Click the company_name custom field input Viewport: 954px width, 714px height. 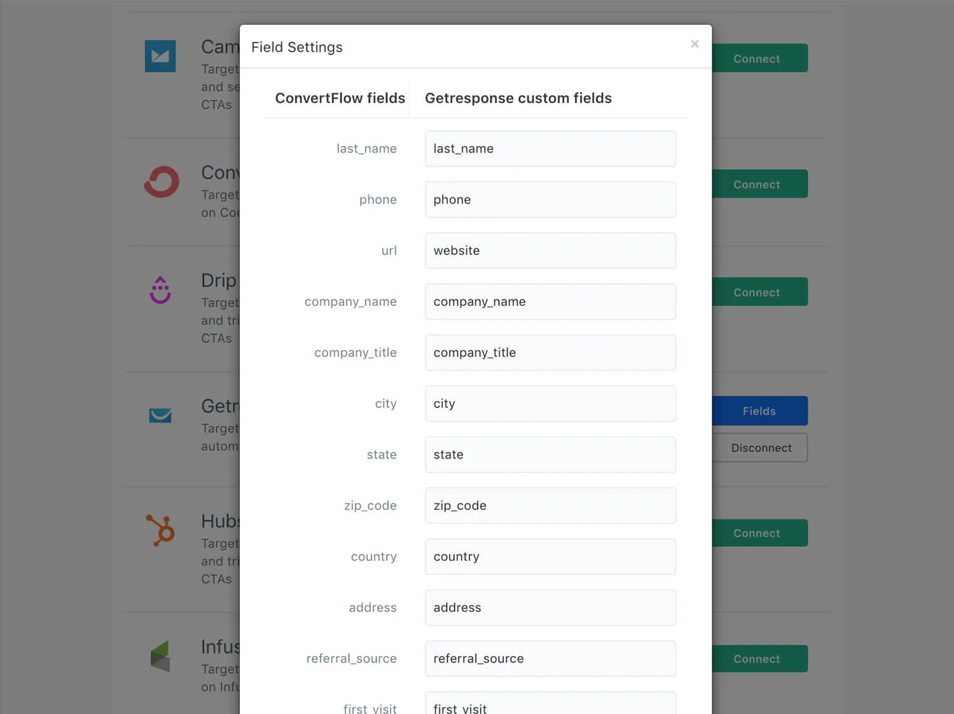[x=550, y=301]
